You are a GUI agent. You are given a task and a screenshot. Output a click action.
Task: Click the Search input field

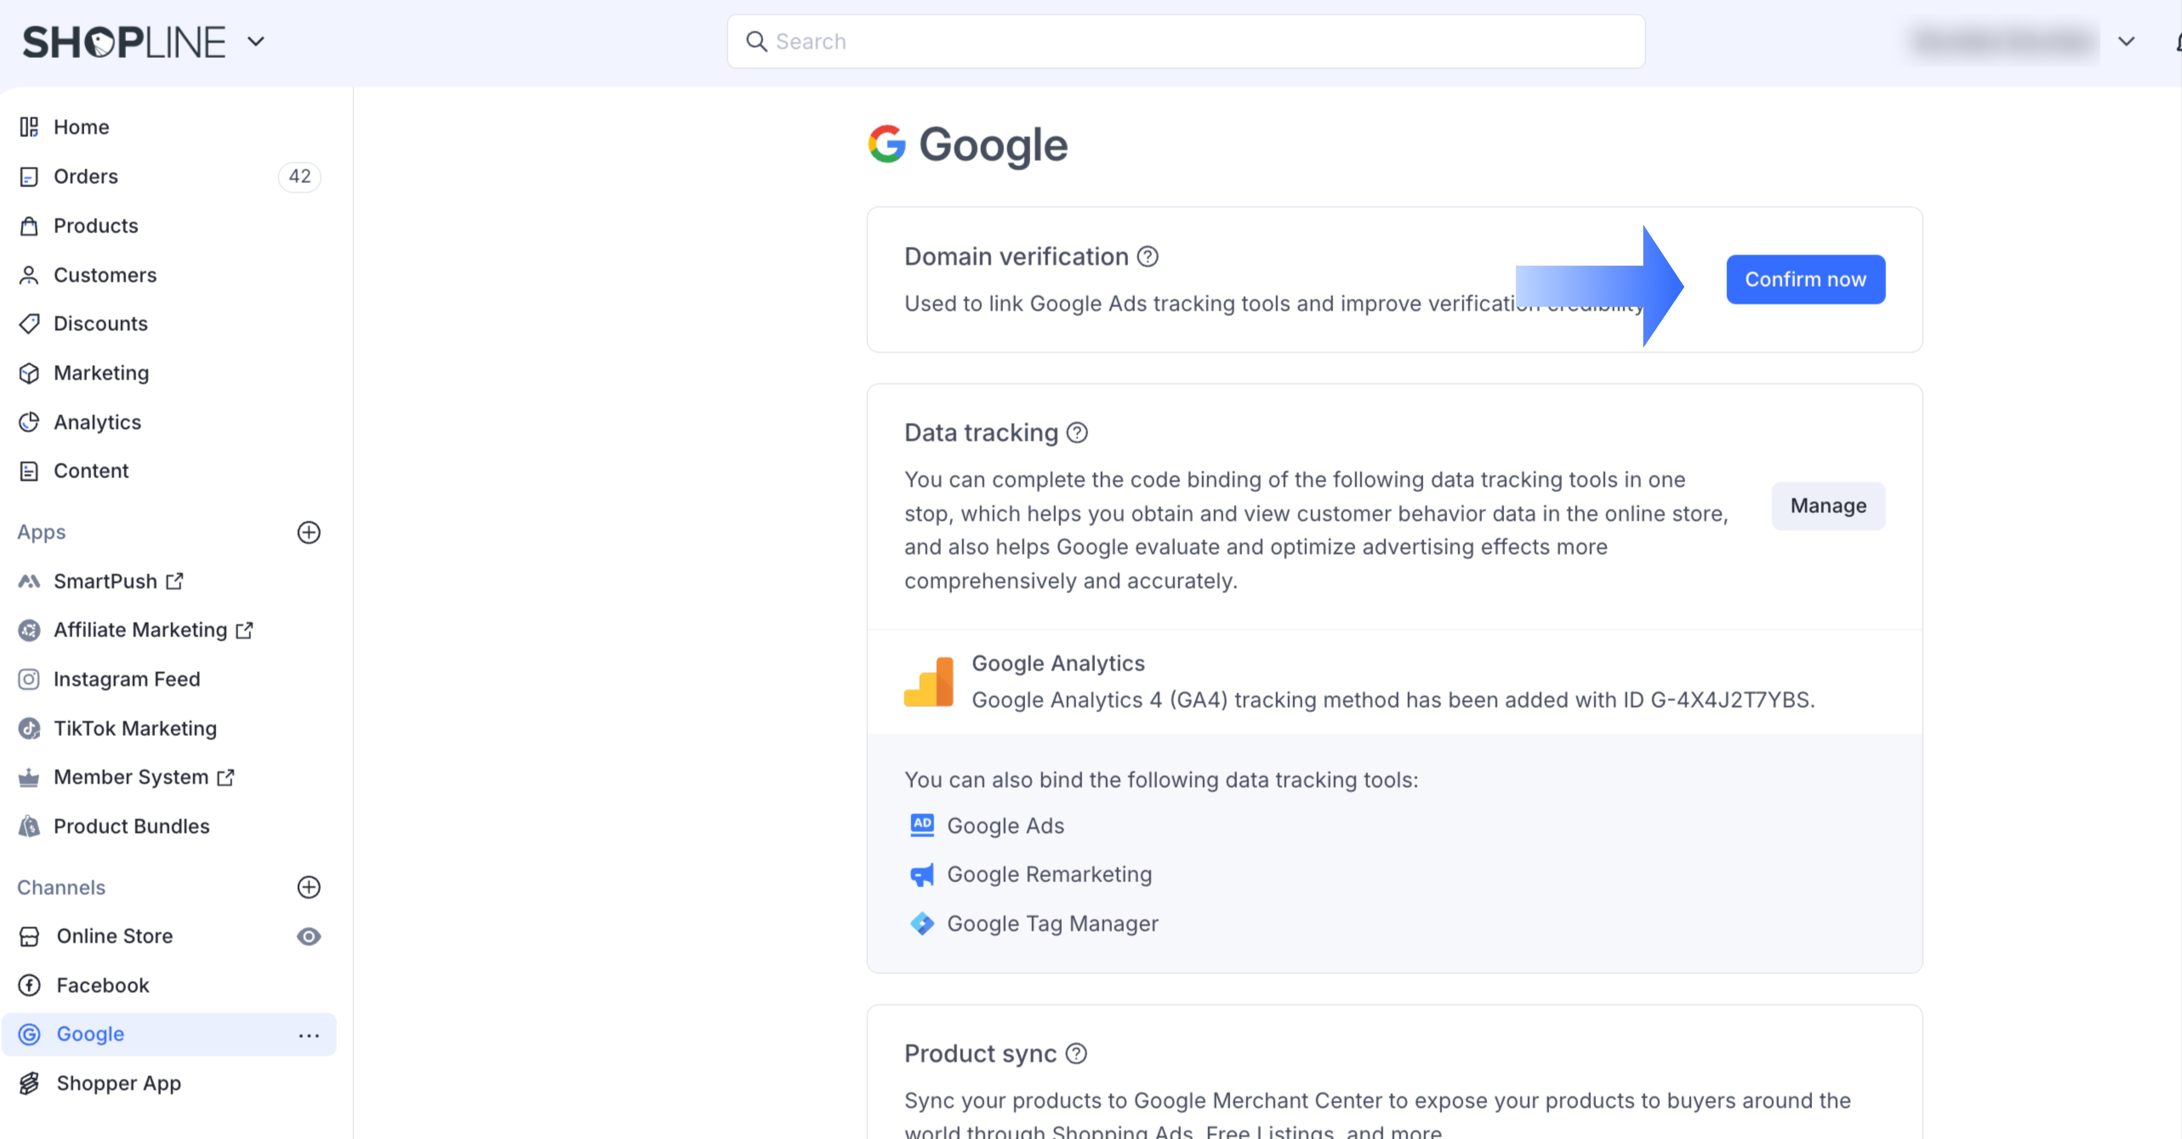[1186, 42]
